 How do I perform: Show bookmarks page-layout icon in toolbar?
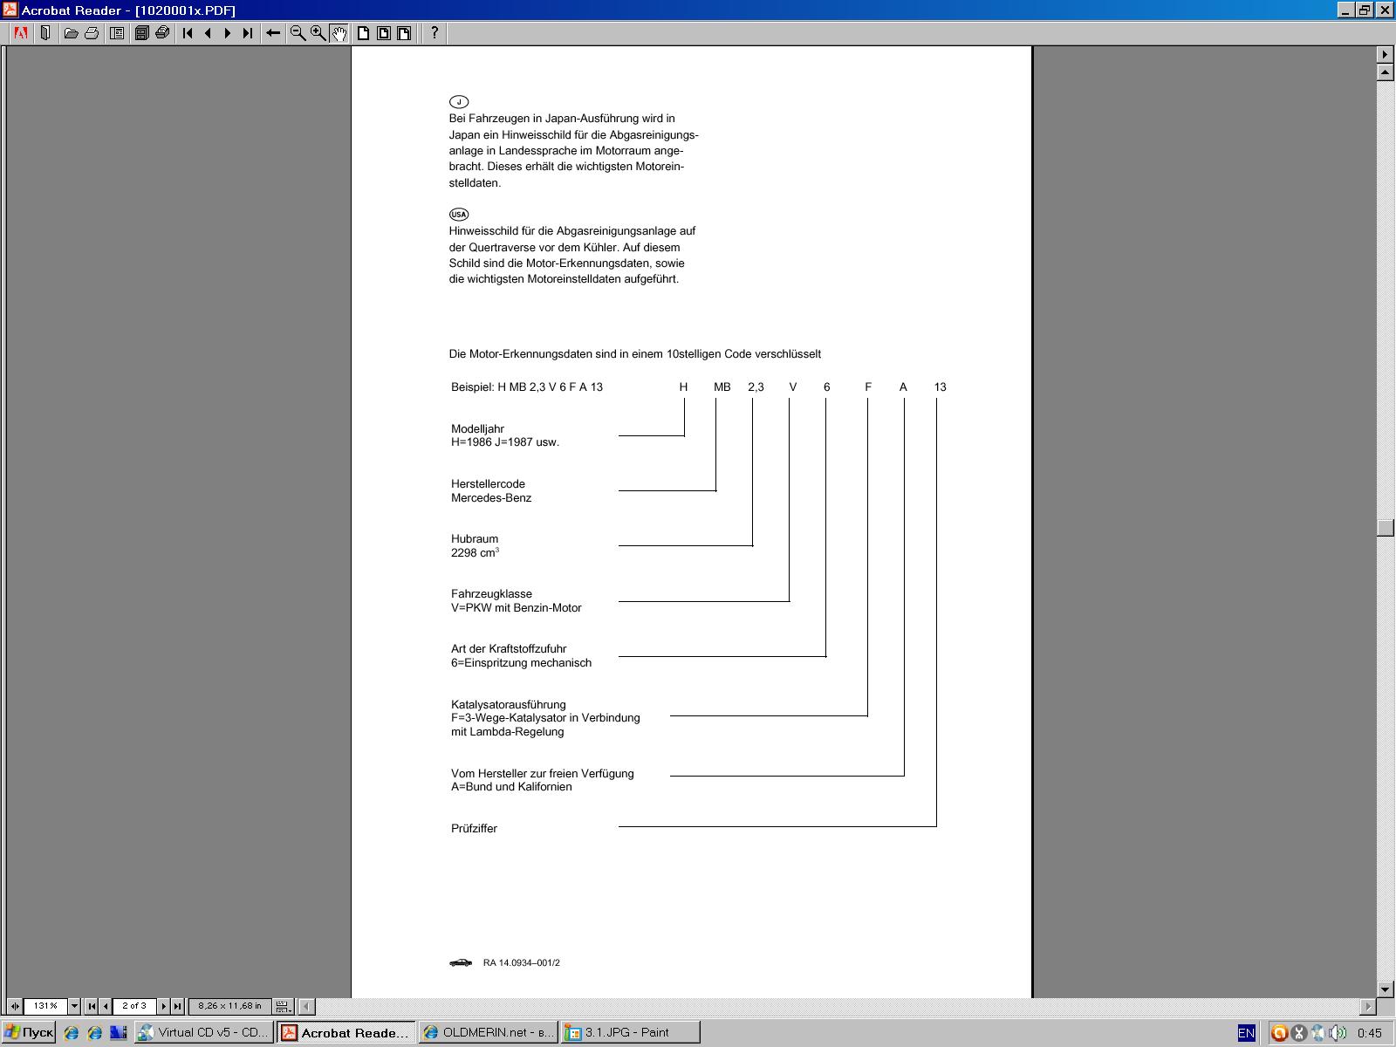117,33
